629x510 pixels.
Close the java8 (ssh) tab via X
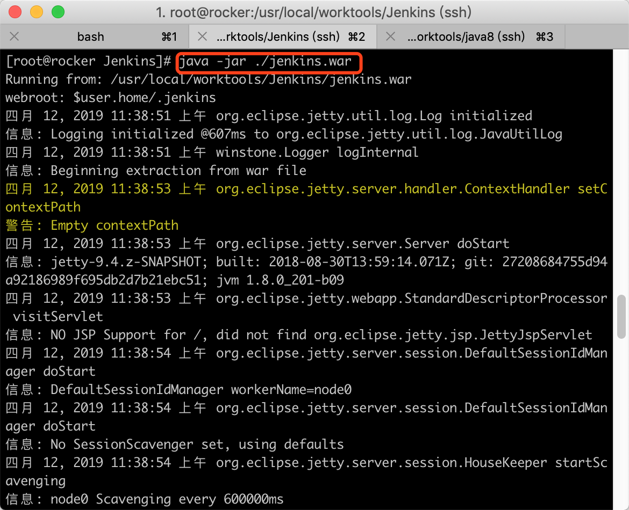tap(390, 37)
